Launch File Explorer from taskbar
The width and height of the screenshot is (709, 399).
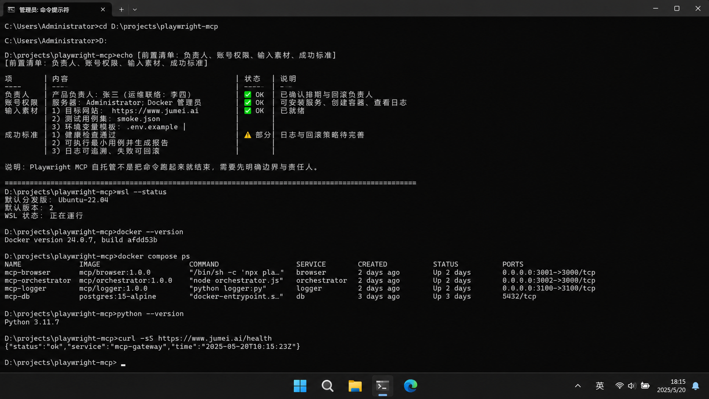355,386
